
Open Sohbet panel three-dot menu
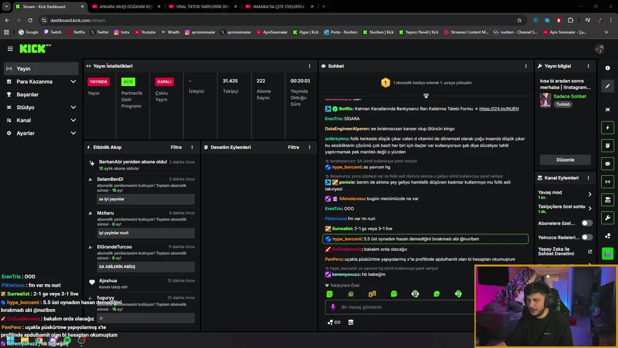(x=526, y=66)
